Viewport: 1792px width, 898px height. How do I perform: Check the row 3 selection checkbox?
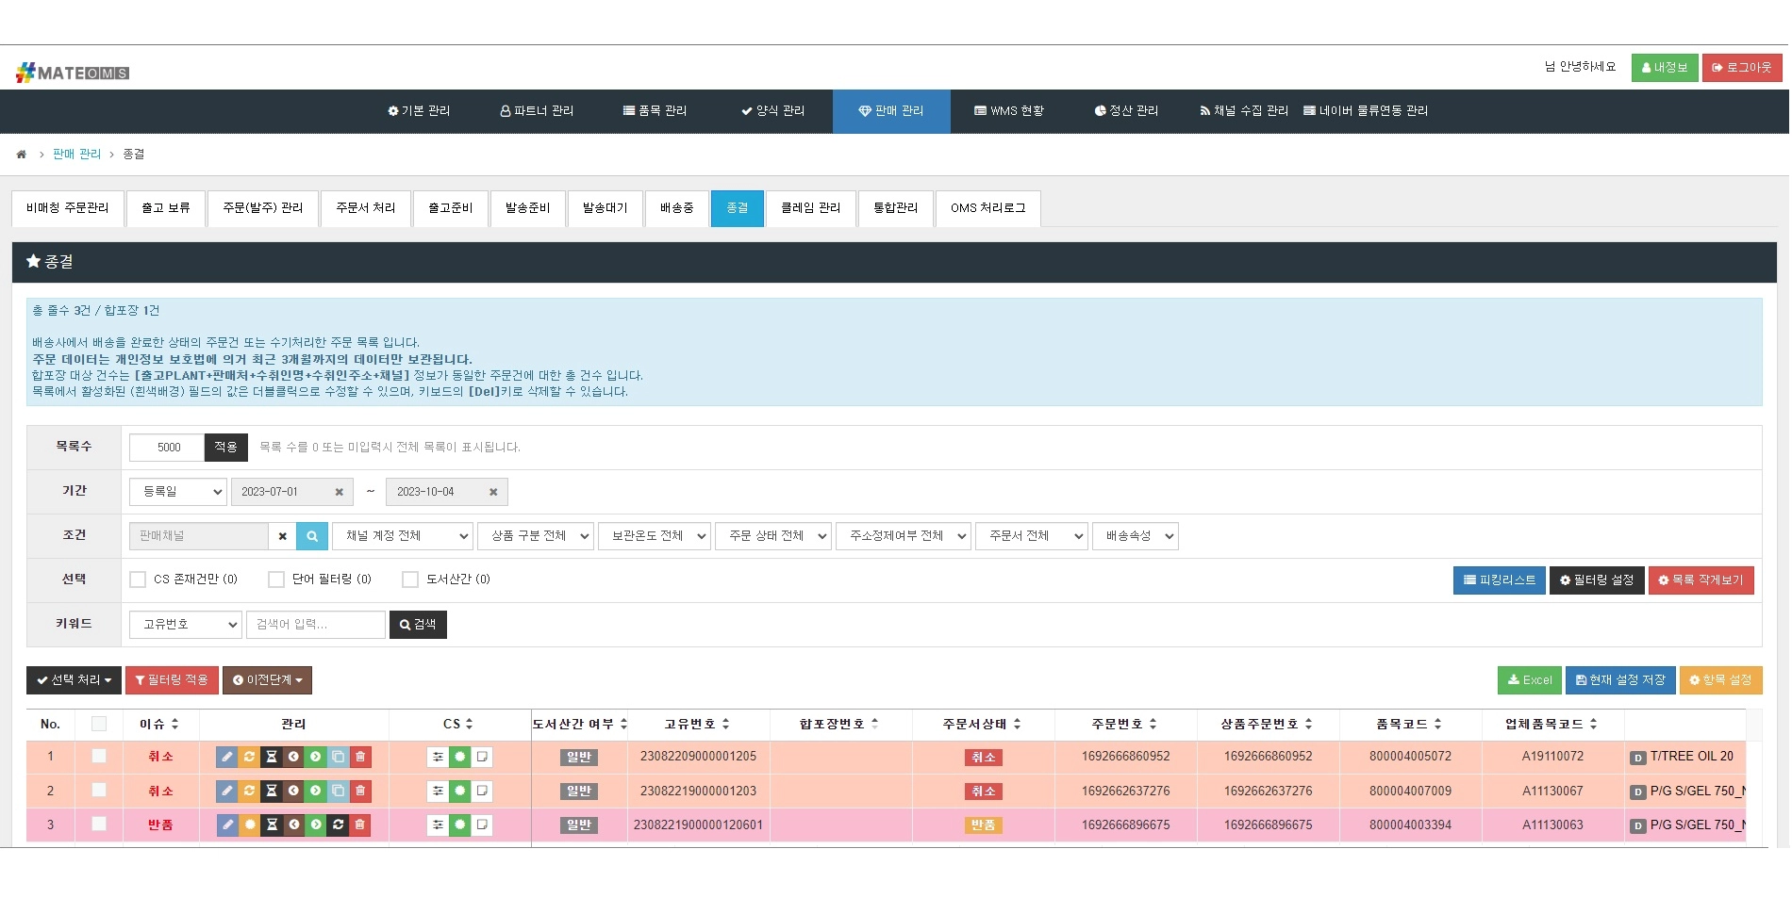click(99, 824)
